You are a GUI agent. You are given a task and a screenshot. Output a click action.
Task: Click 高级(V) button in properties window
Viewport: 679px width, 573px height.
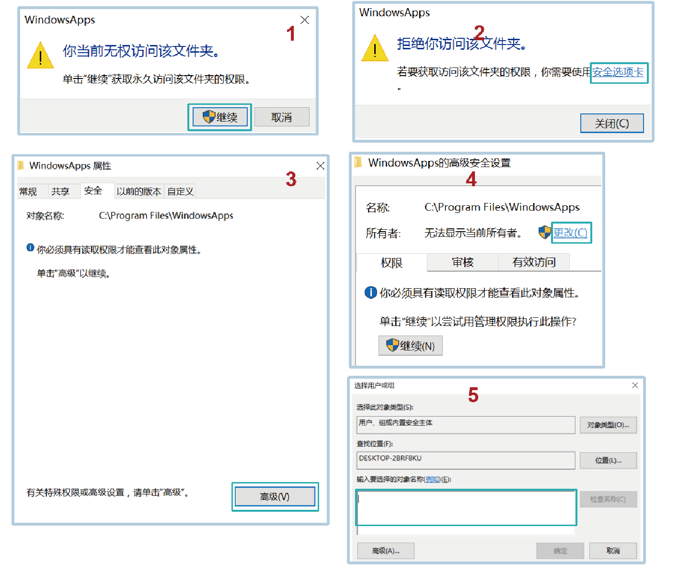275,497
